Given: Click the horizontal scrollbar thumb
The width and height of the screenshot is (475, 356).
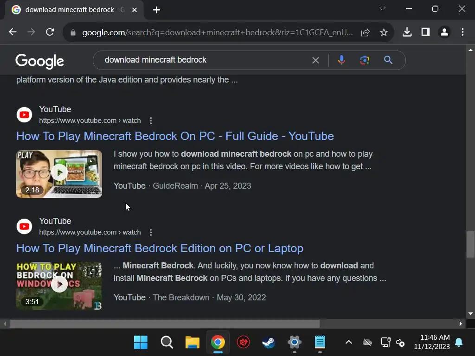Looking at the screenshot, I should [x=165, y=324].
